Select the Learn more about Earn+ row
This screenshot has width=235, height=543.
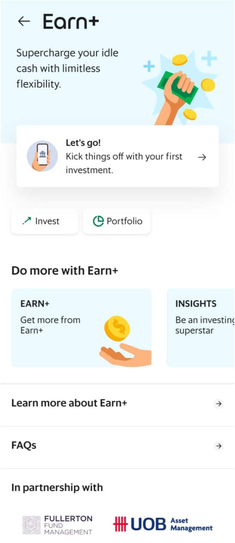click(117, 403)
